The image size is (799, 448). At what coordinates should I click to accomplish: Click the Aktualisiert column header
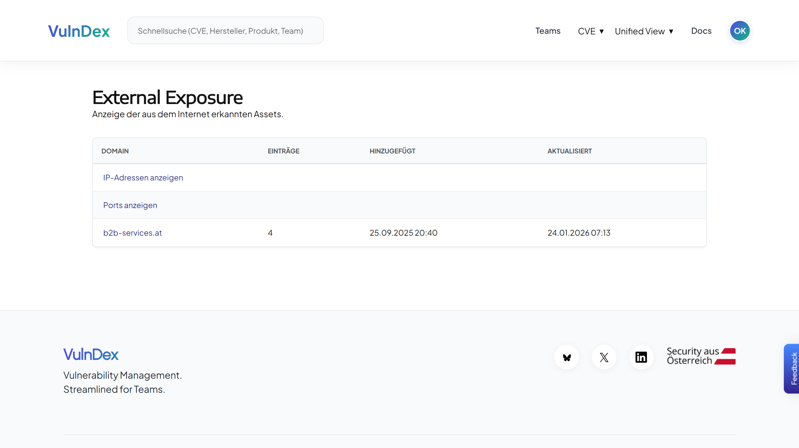[569, 151]
